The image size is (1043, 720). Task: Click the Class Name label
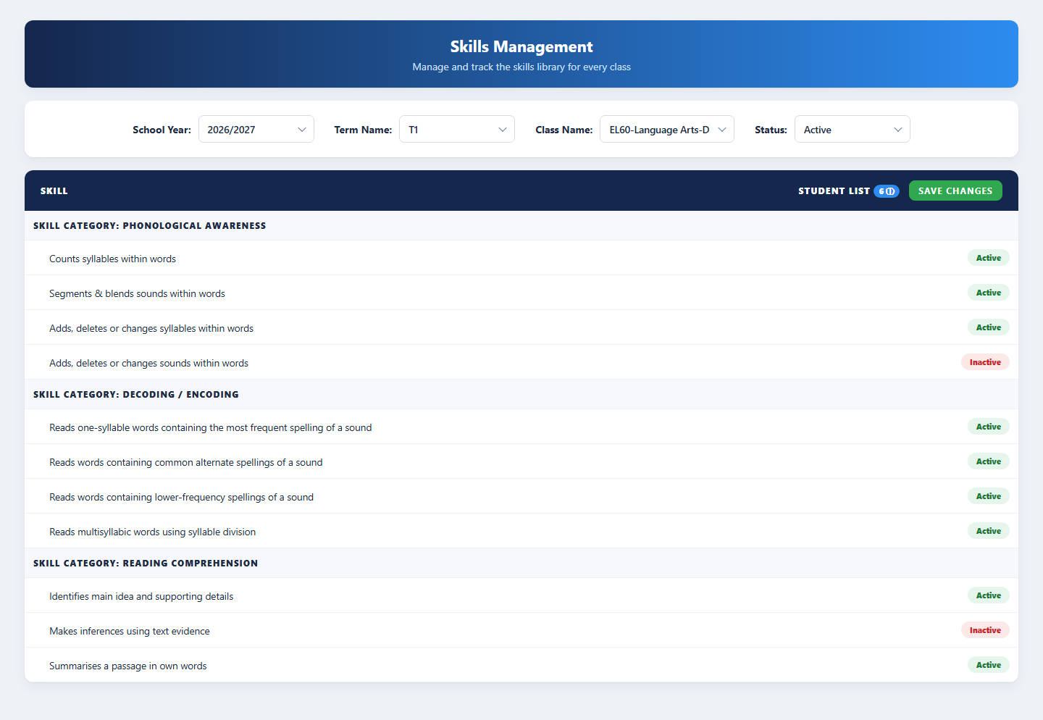point(564,130)
